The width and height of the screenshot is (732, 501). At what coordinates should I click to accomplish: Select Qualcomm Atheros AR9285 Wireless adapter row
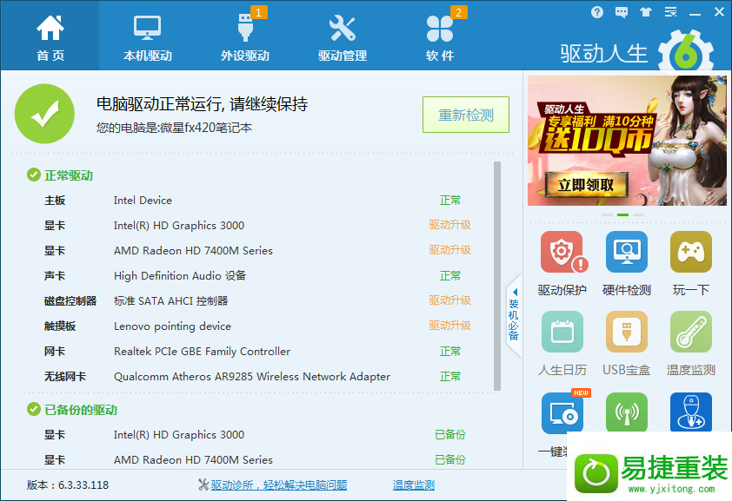coord(252,377)
